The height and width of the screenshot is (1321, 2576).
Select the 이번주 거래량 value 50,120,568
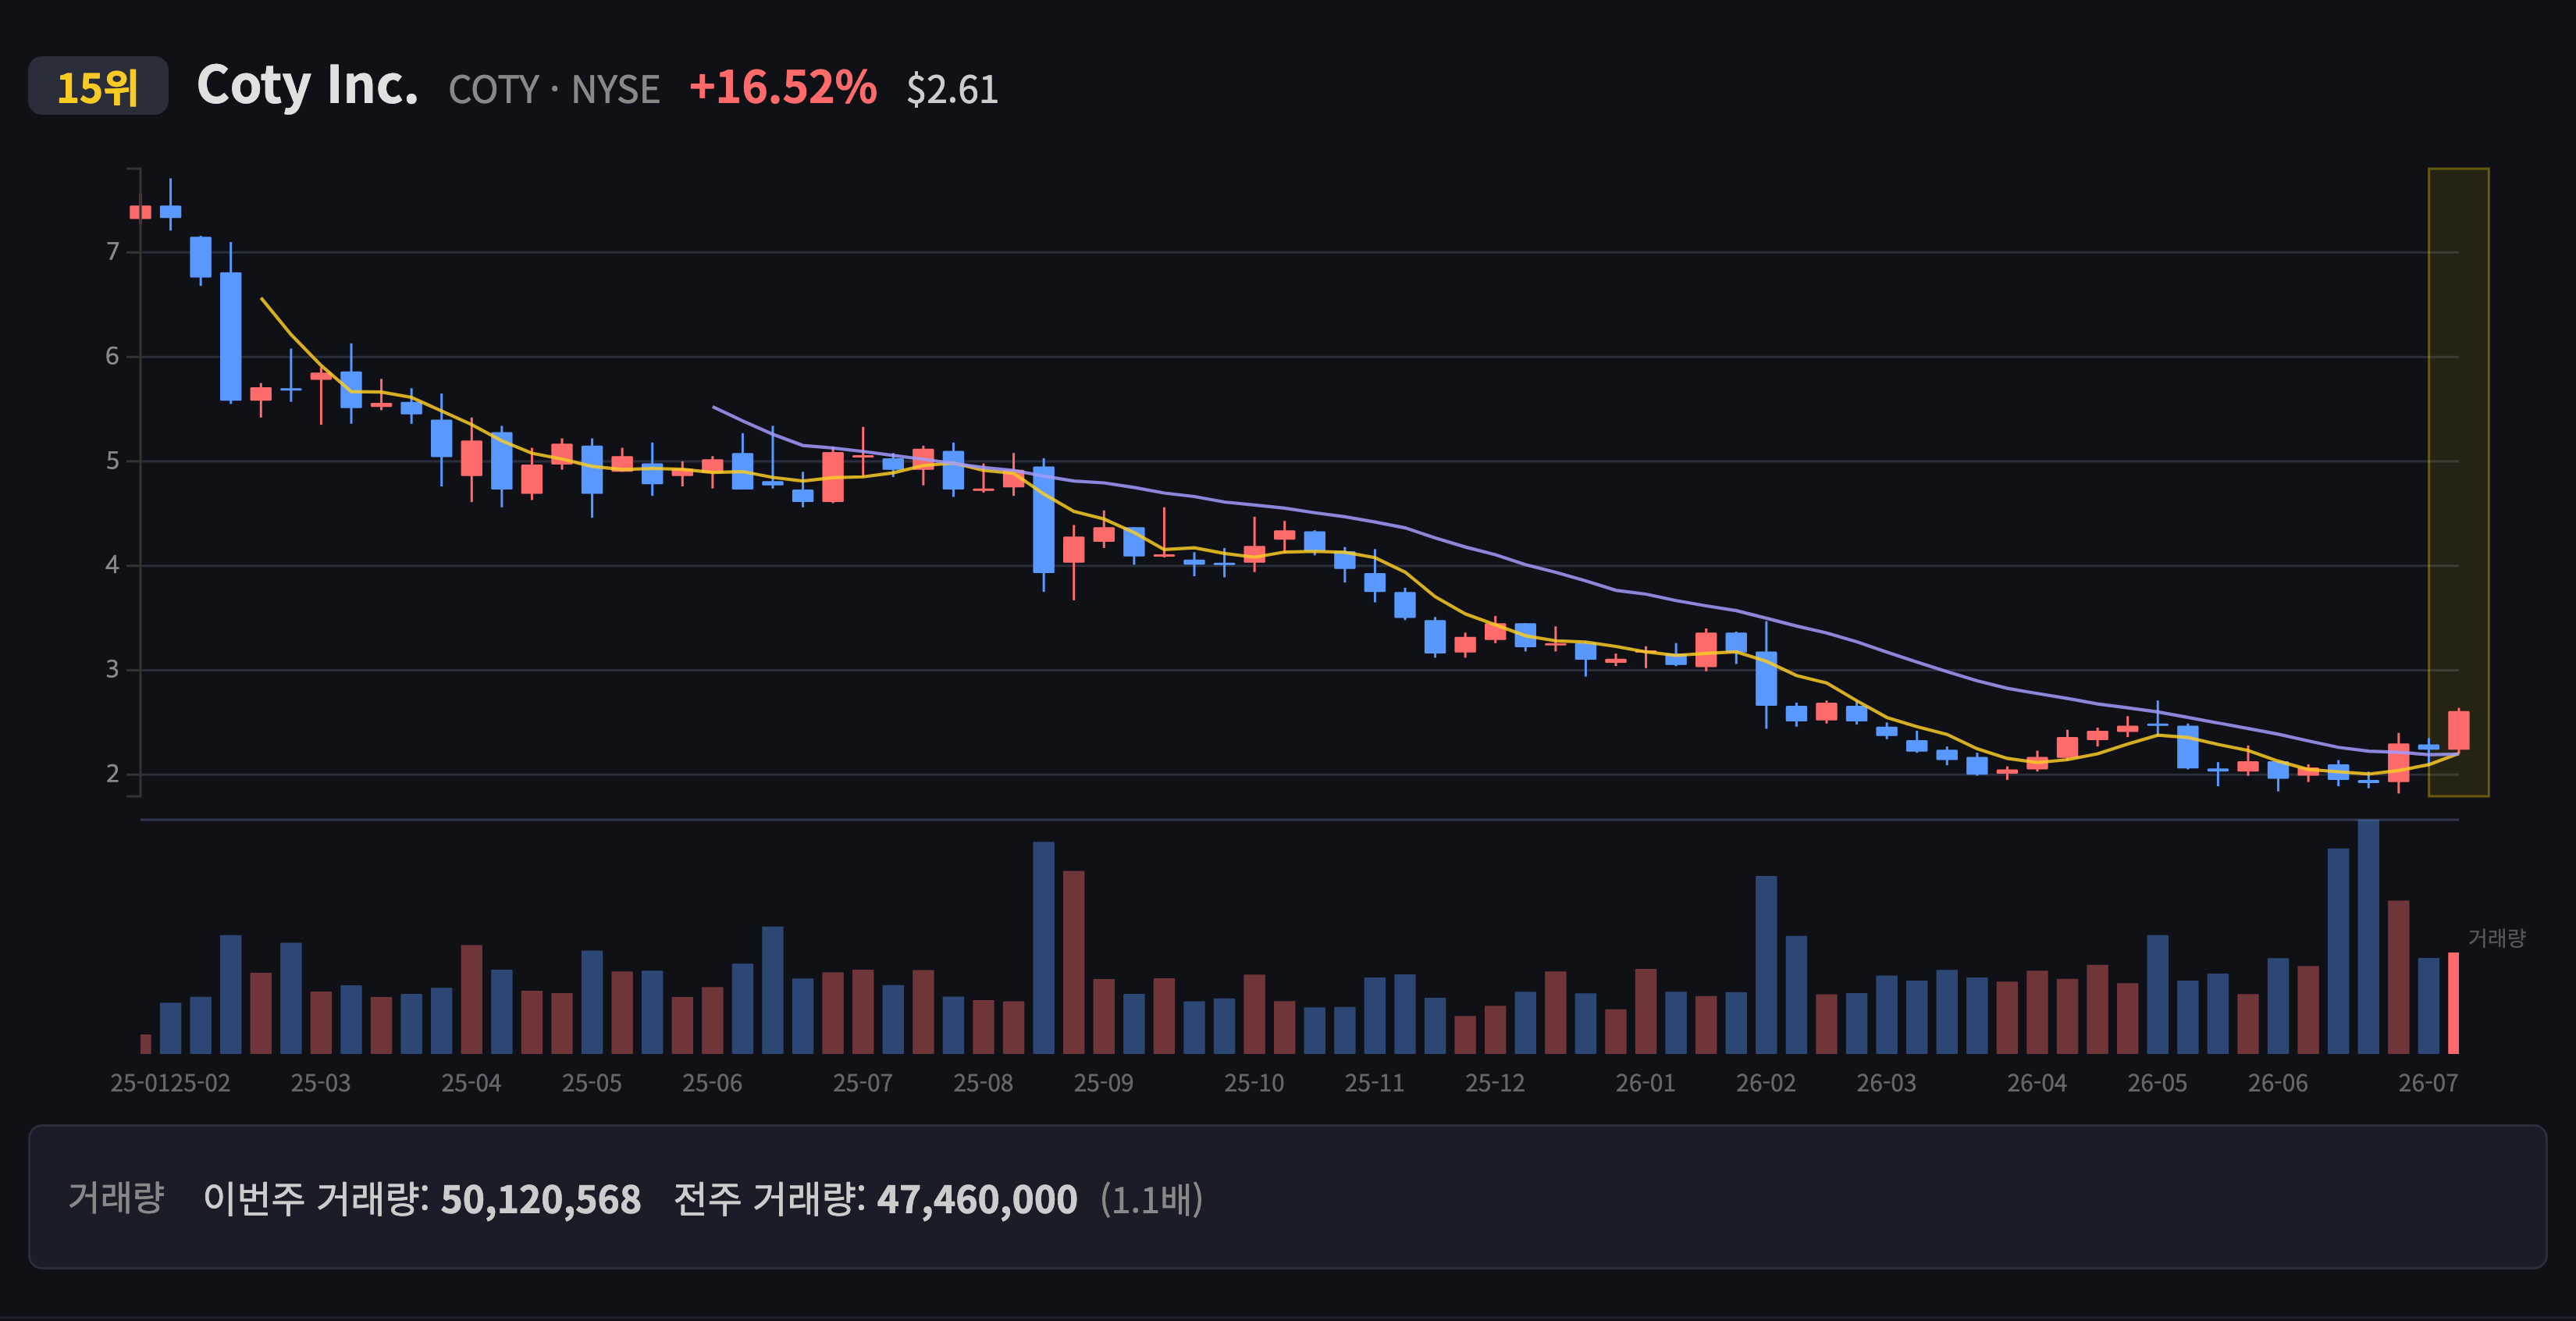541,1199
